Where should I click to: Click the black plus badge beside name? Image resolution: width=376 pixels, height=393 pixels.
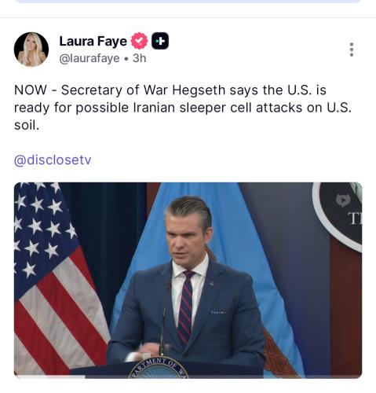coord(160,41)
